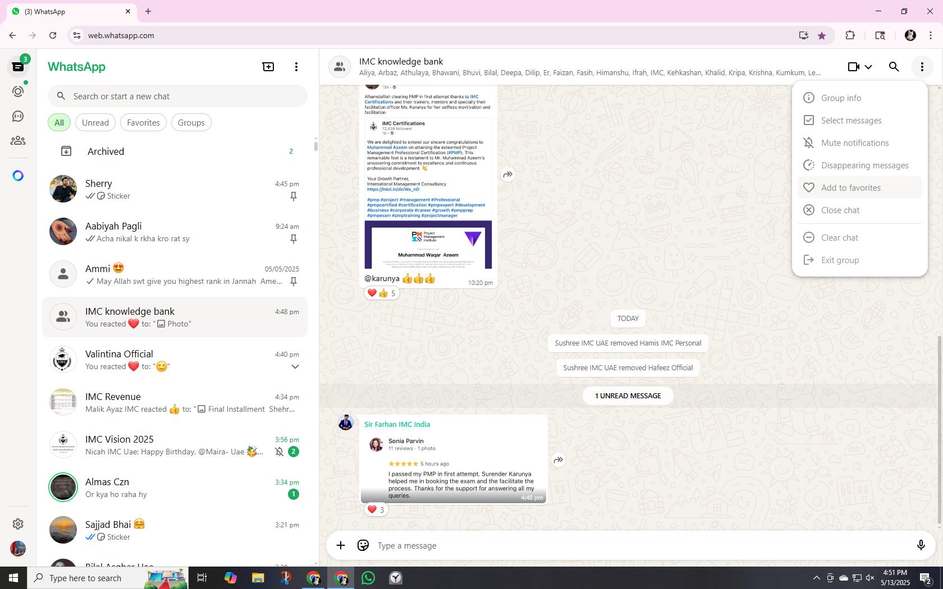943x589 pixels.
Task: Open the Aabiyah Pagli chat
Action: 175,232
